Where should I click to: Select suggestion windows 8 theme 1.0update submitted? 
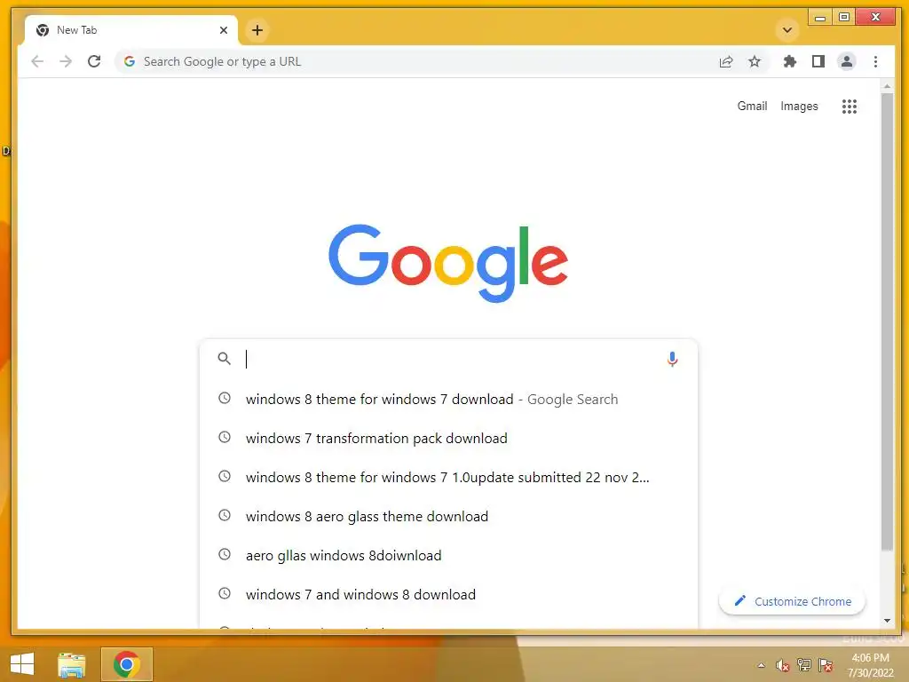tap(448, 477)
